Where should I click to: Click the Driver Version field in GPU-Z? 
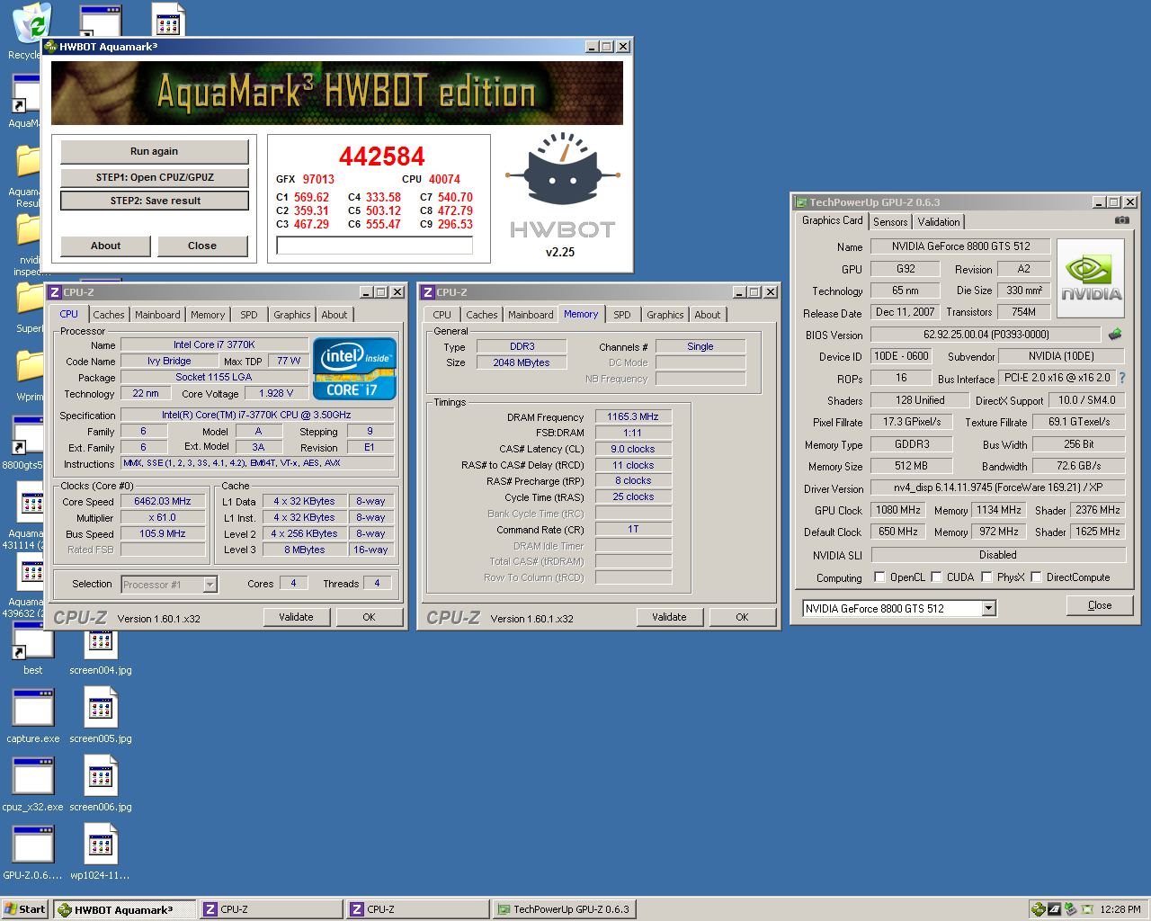tap(998, 487)
